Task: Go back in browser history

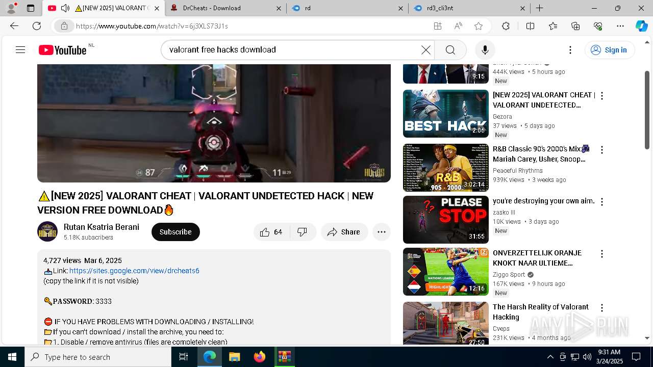Action: tap(14, 26)
